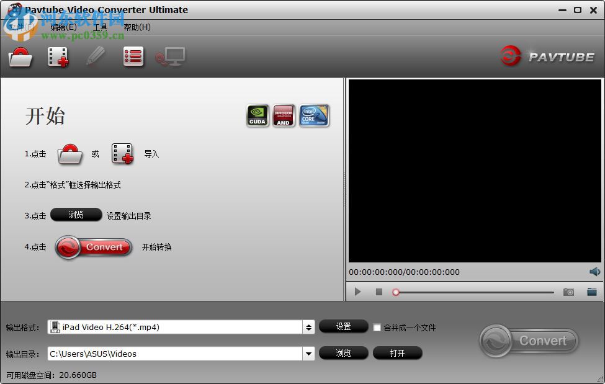Screen dimensions: 605x384
Task: Click the NVIDIA CUDA badge
Action: [258, 115]
